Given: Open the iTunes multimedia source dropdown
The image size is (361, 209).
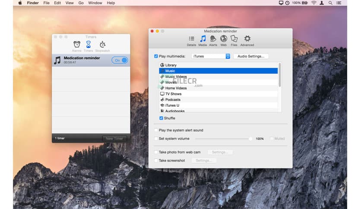Looking at the screenshot, I should (211, 56).
